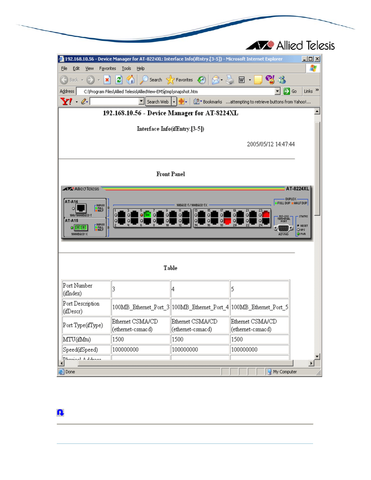Open the Help menu
The height and width of the screenshot is (480, 371).
pos(141,68)
